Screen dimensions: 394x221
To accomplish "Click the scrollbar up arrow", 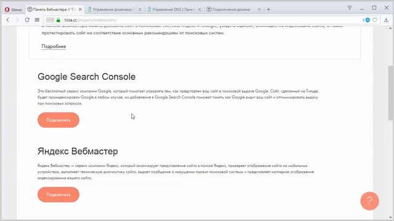I will tap(390, 28).
